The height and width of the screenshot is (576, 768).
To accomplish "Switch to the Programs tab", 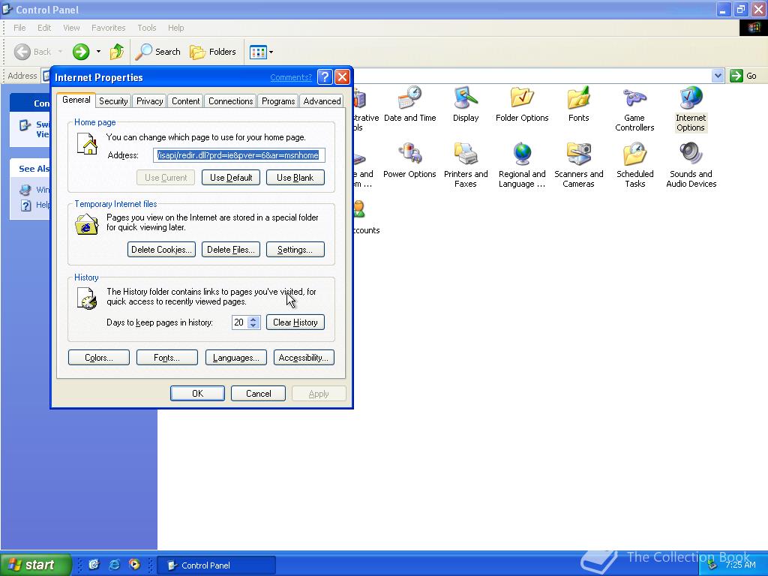I will click(x=278, y=101).
